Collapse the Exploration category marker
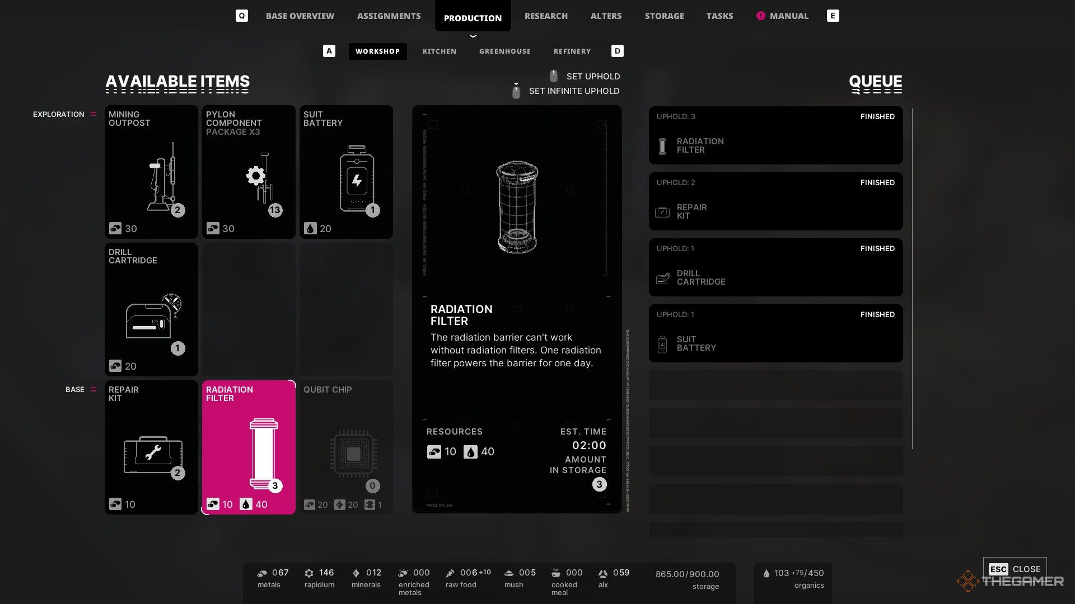This screenshot has width=1075, height=604. click(x=94, y=114)
